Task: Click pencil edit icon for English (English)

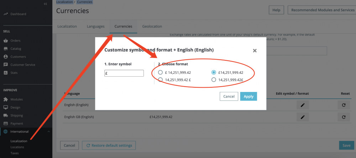Action: [x=302, y=105]
